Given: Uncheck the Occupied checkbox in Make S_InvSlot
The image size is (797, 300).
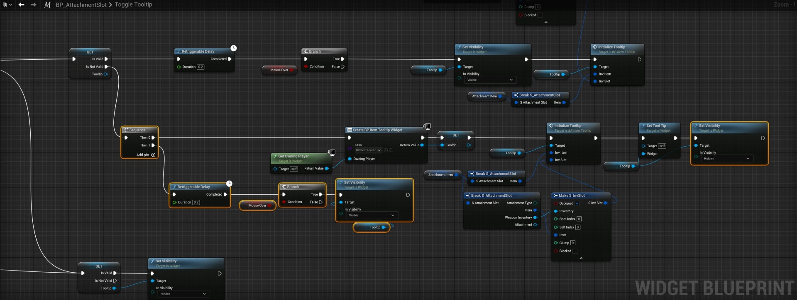Looking at the screenshot, I should pyautogui.click(x=577, y=203).
